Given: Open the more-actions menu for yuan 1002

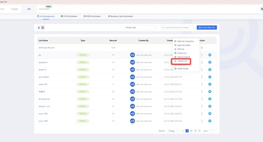Looking at the screenshot, I should pos(202,121).
